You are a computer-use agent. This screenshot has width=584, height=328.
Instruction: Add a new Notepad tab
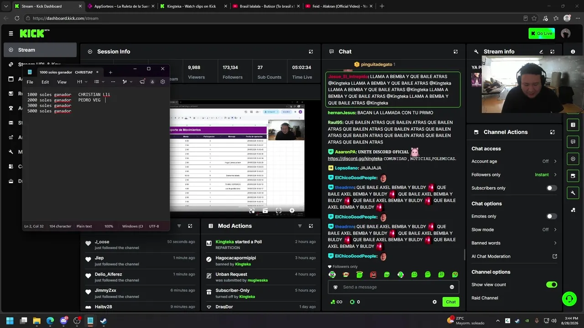point(110,72)
